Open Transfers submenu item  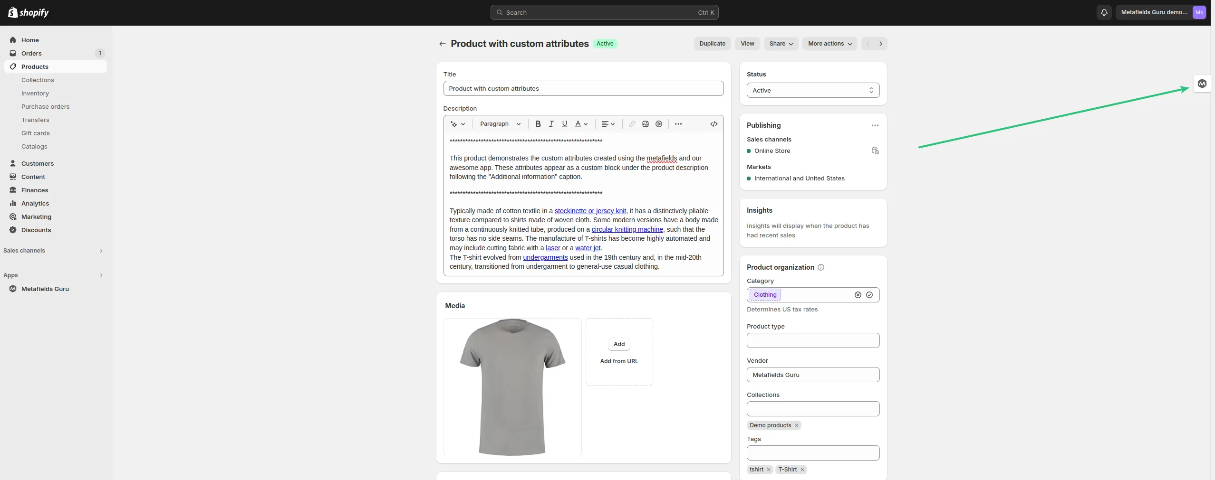(35, 120)
